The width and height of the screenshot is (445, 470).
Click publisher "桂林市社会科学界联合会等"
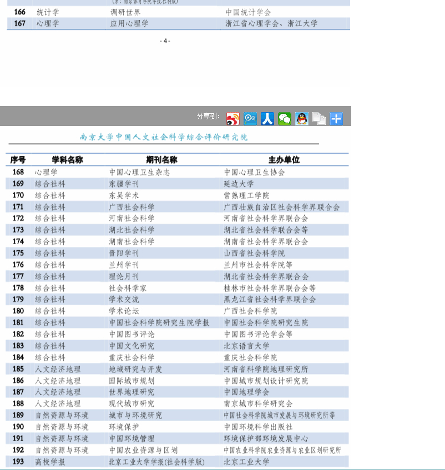(x=270, y=288)
